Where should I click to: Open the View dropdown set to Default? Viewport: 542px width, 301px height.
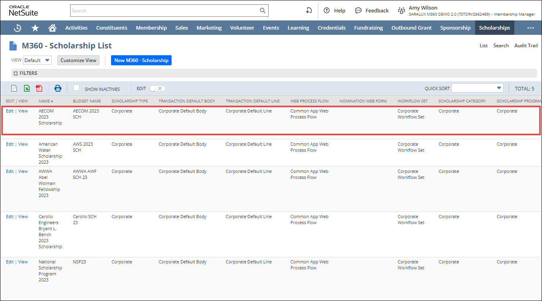point(37,60)
